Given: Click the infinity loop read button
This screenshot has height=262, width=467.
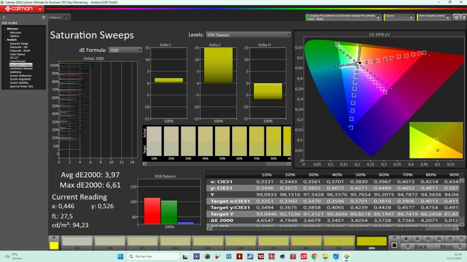Looking at the screenshot, I should pos(439,239).
